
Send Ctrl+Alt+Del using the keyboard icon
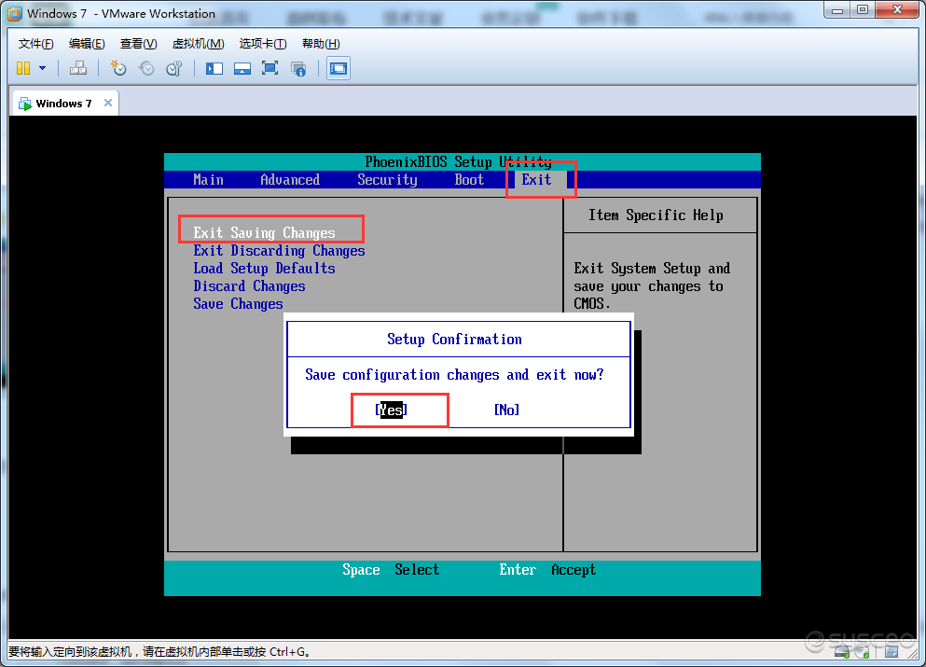pyautogui.click(x=78, y=68)
